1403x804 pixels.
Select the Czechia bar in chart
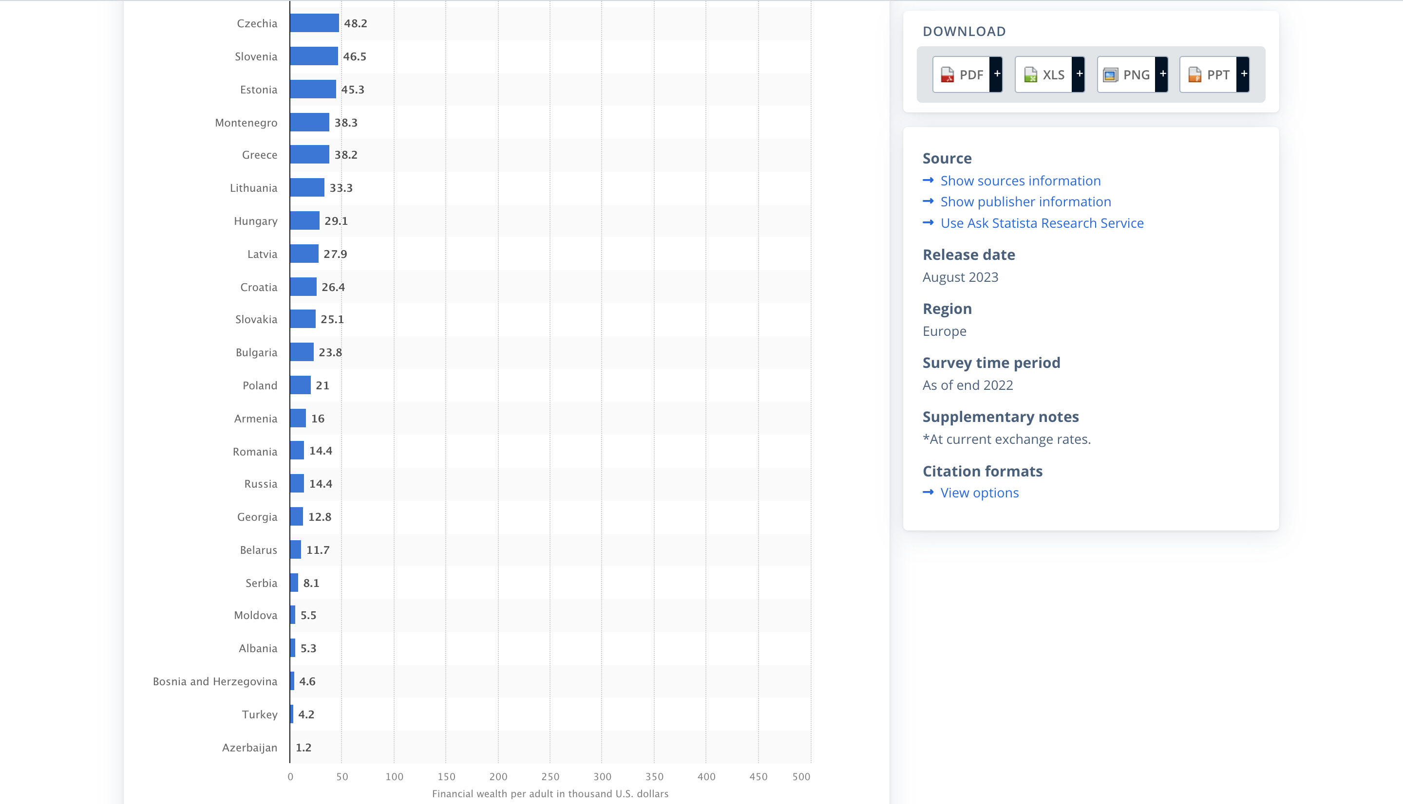(314, 23)
